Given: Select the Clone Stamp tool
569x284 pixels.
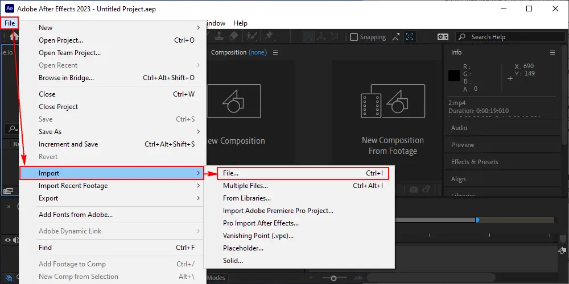Looking at the screenshot, I should pos(218,36).
